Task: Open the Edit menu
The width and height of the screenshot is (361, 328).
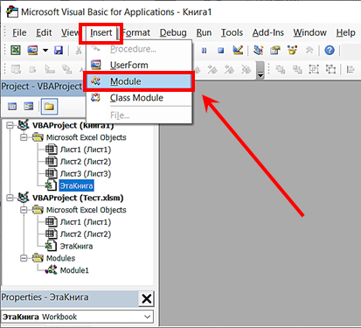Action: point(44,32)
